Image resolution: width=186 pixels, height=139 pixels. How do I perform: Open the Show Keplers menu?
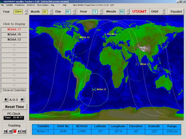coord(43,5)
